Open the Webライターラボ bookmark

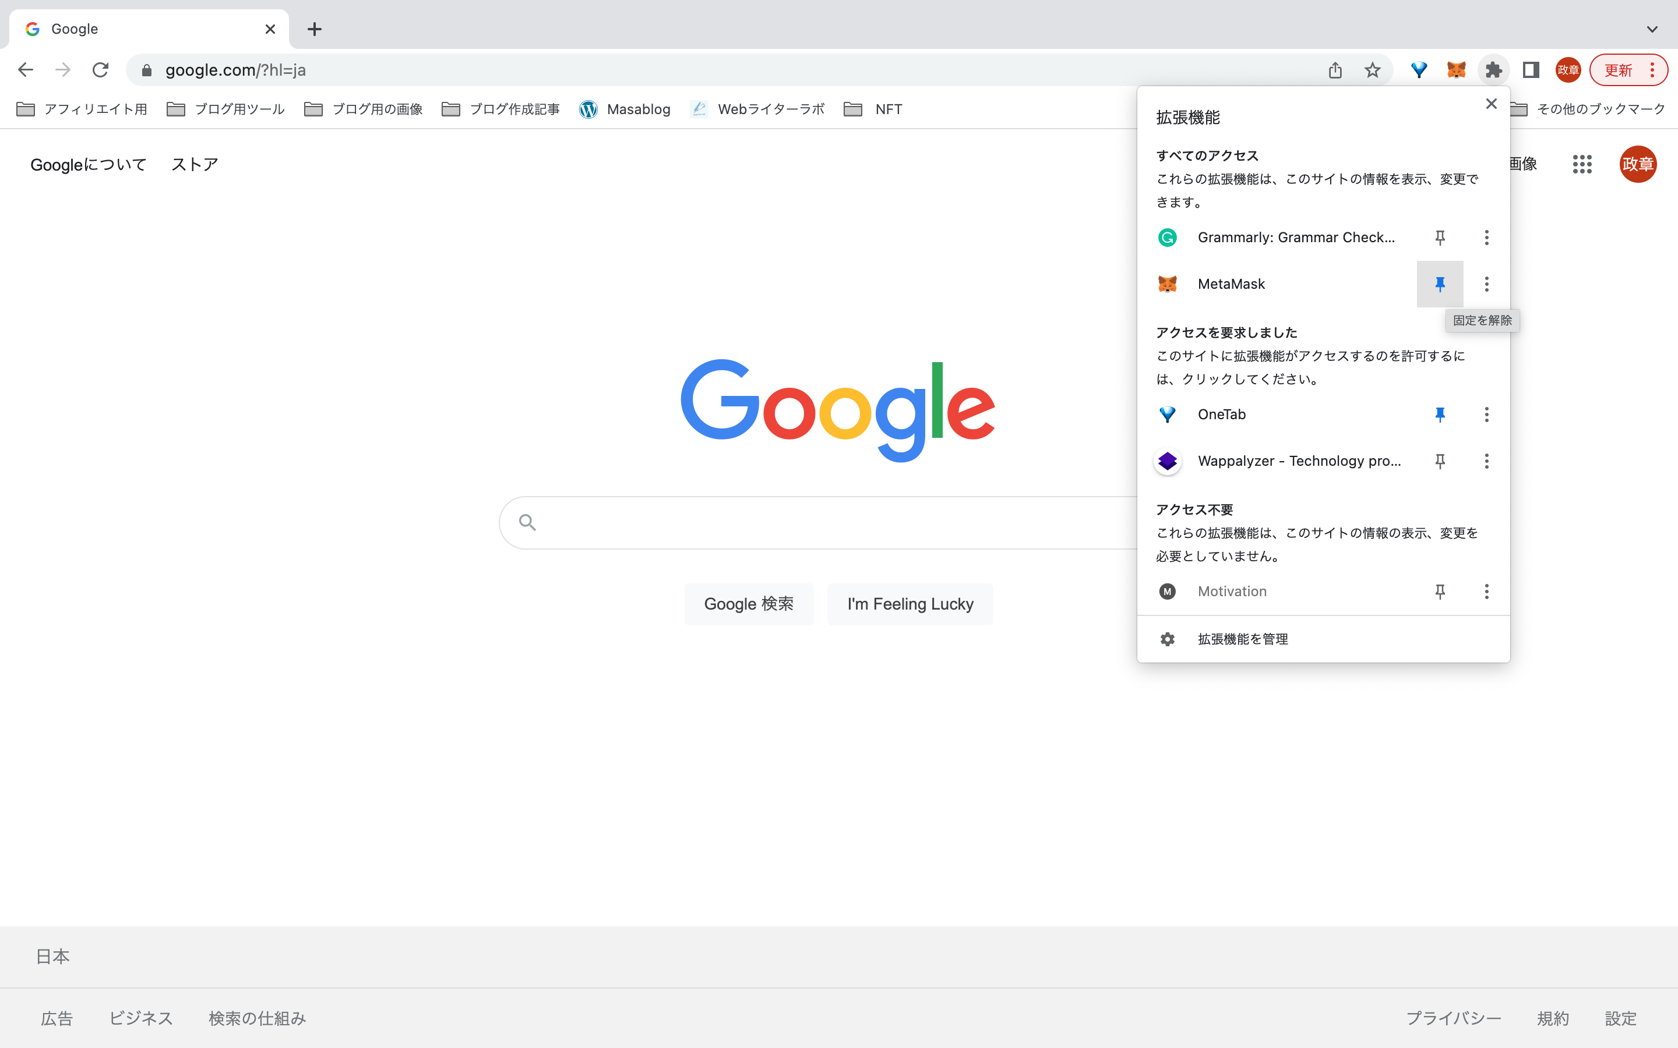[x=757, y=109]
